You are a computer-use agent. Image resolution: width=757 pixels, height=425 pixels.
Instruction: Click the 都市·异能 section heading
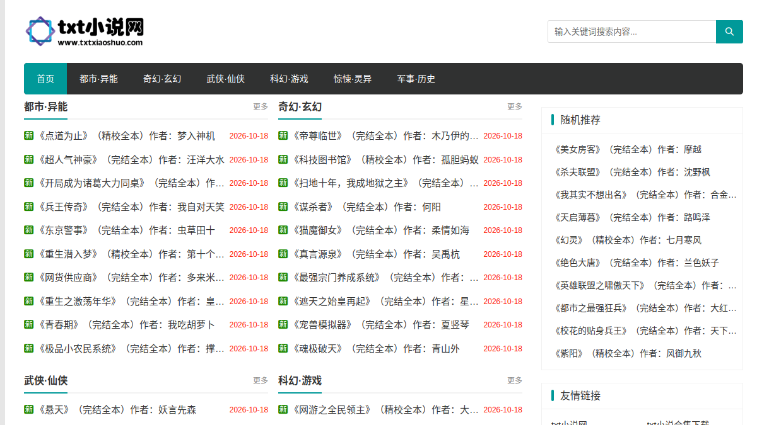[x=45, y=106]
